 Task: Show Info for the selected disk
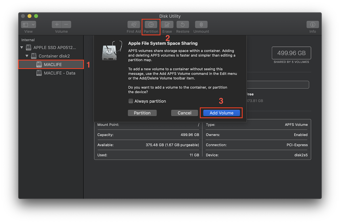click(x=313, y=25)
